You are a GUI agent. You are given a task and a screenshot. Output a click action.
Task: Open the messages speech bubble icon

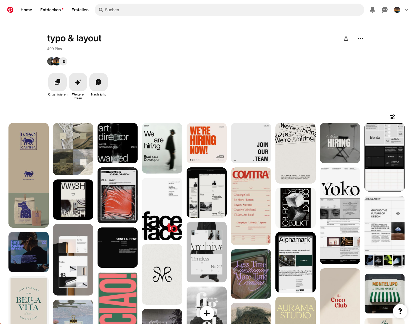point(385,10)
